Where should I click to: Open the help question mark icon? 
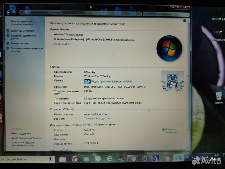coord(185,21)
